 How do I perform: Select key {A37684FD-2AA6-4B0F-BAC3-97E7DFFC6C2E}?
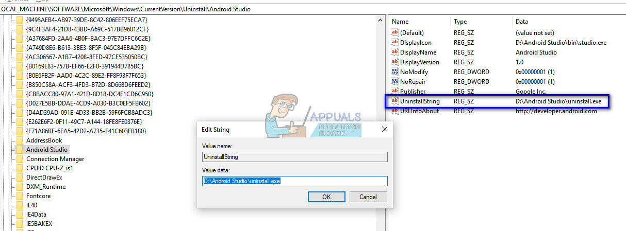88,39
